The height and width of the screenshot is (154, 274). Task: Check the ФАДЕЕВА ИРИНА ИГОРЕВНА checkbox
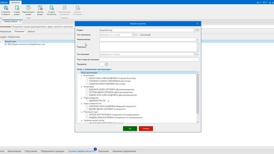pyautogui.click(x=86, y=118)
